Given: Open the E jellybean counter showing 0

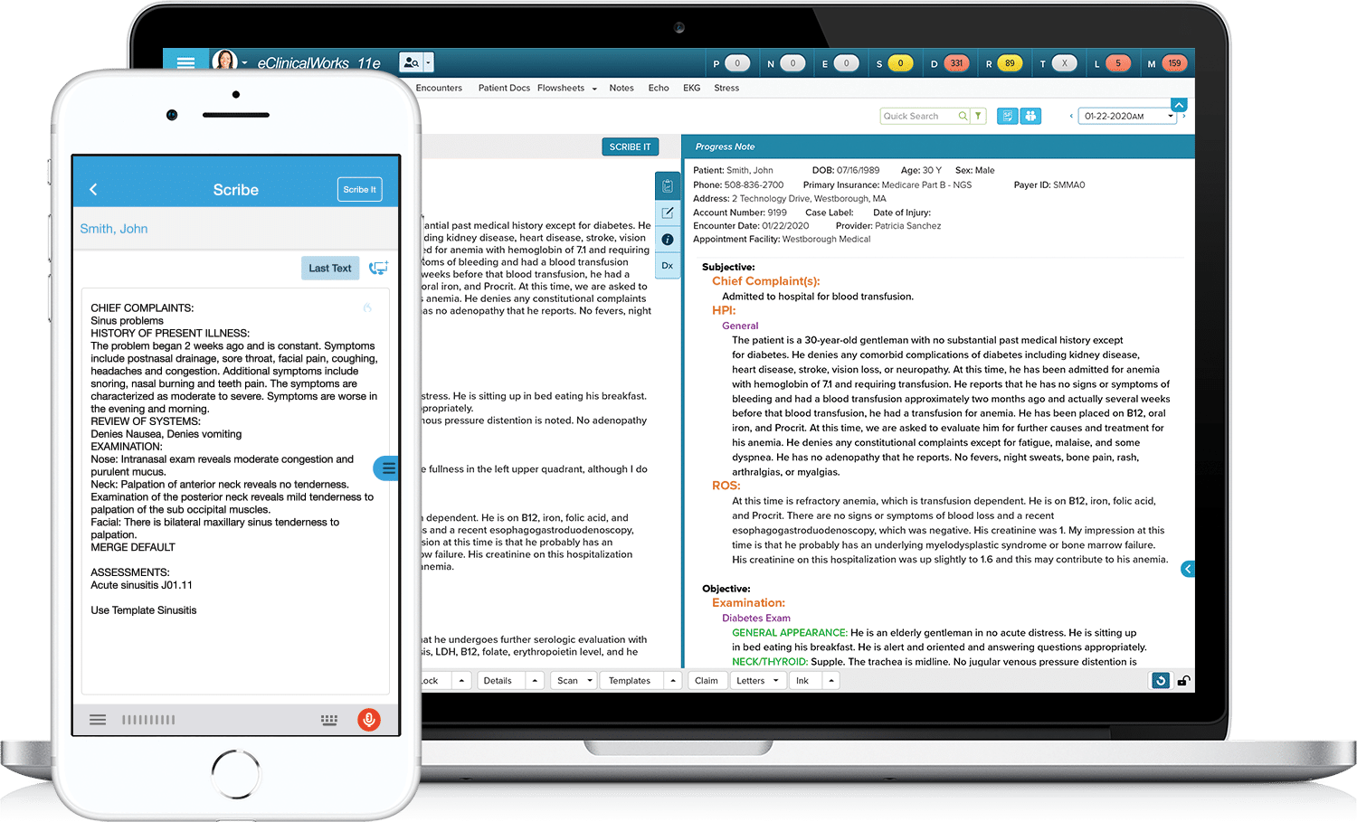Looking at the screenshot, I should click(x=846, y=63).
